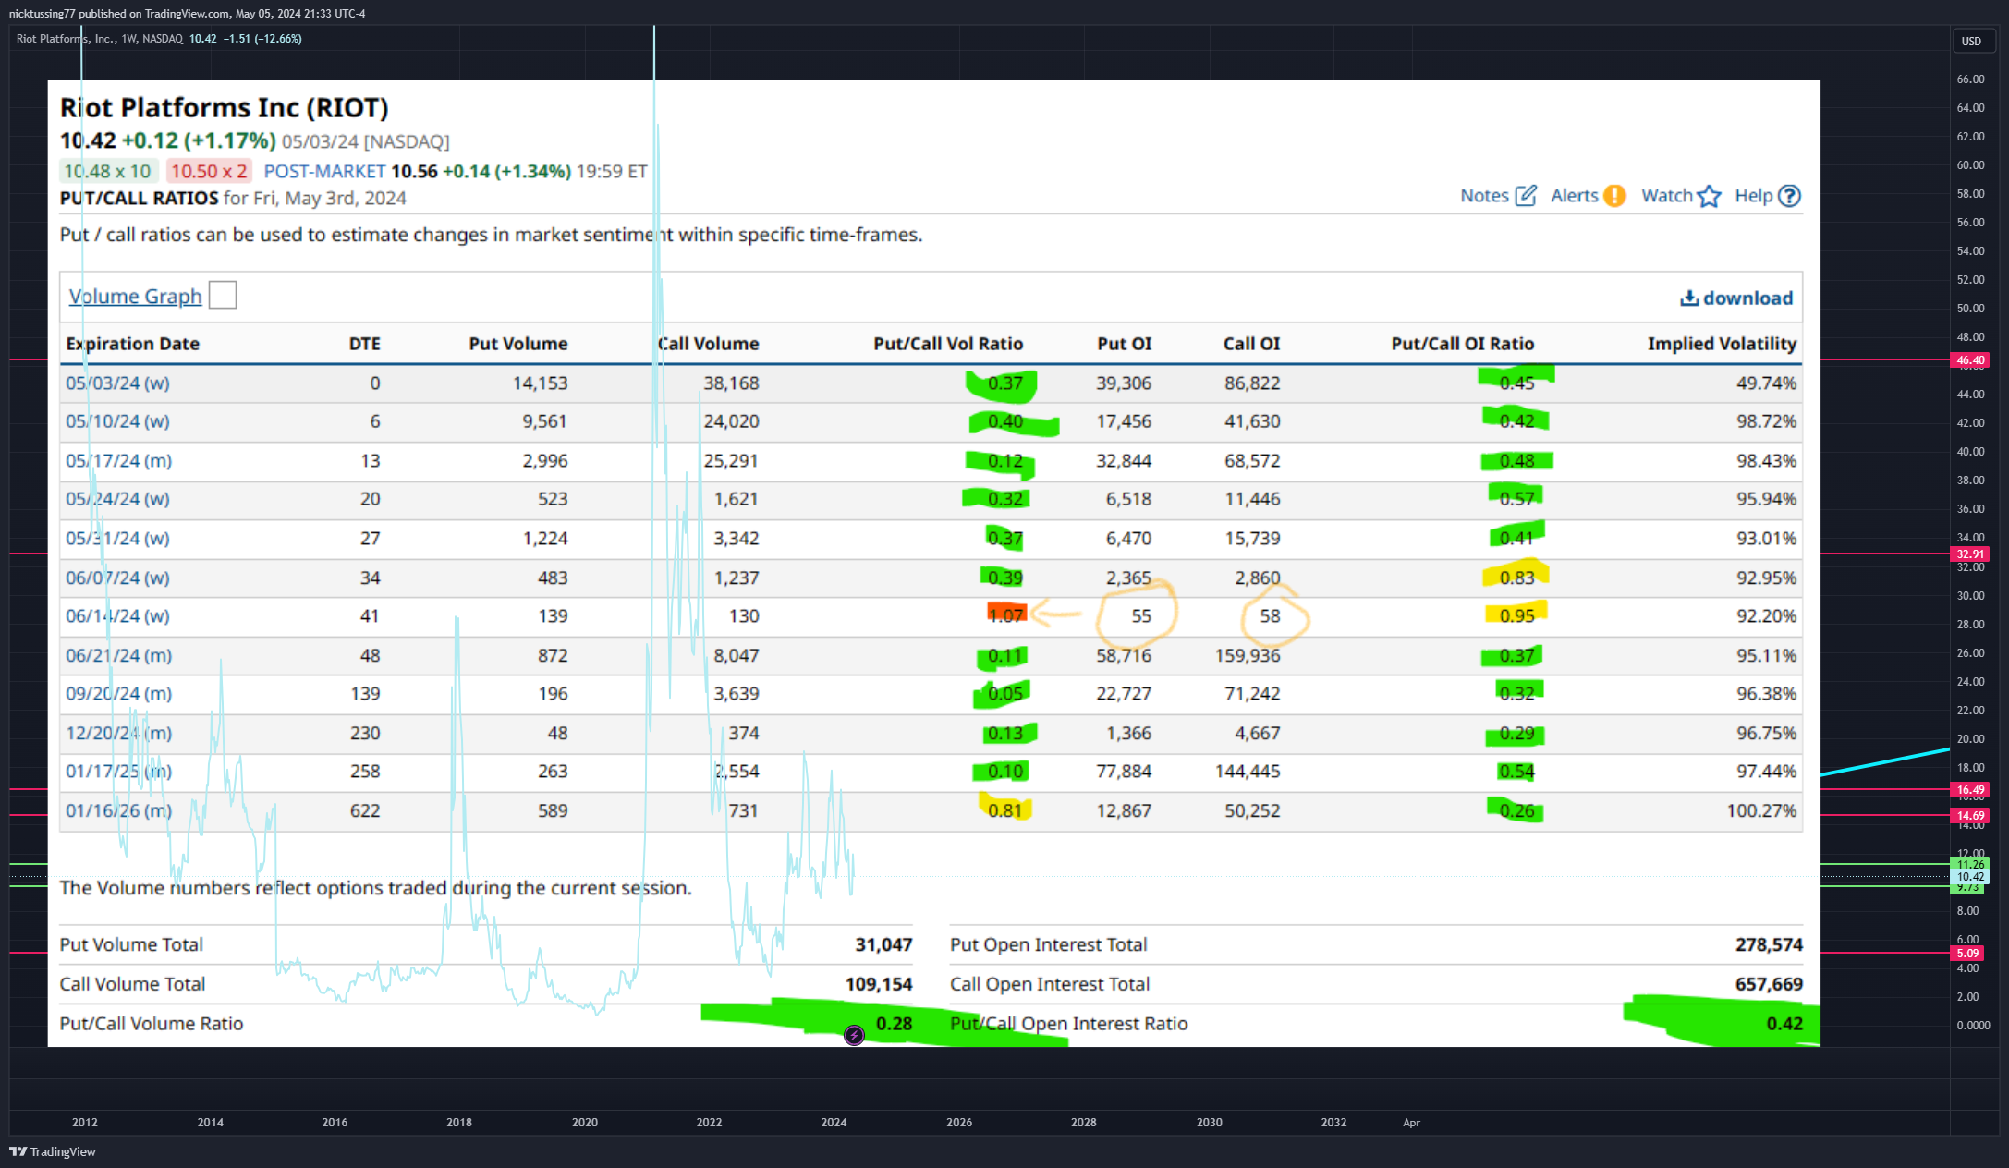Tick the Volume Graph checkbox
The width and height of the screenshot is (2009, 1168).
tap(223, 295)
